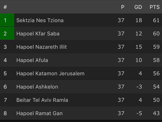Open Hapoel Nazareth Illit team page
162x122 pixels.
click(42, 47)
